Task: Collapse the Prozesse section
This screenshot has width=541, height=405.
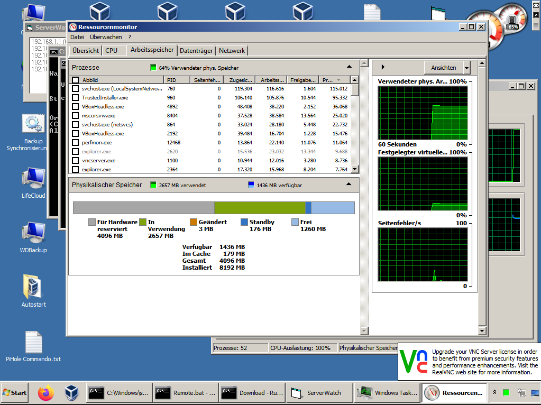Action: (x=349, y=67)
